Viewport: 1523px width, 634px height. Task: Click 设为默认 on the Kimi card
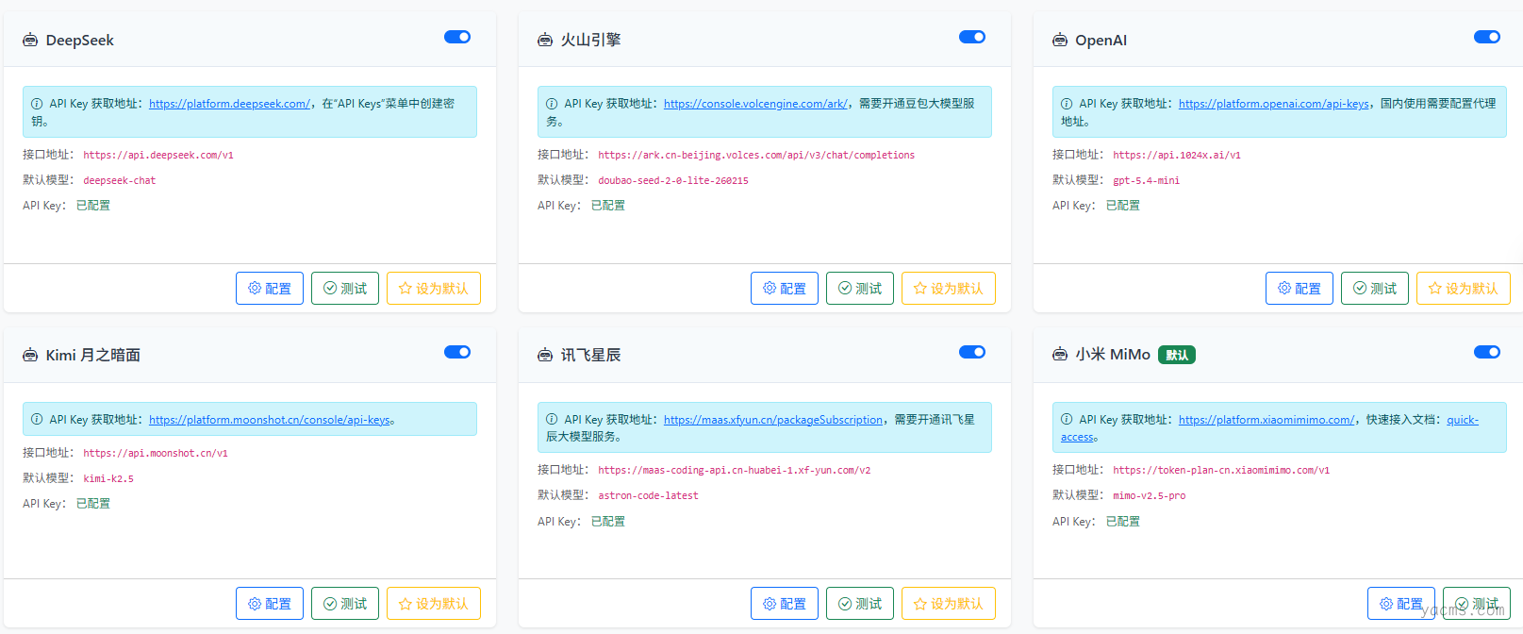click(434, 603)
